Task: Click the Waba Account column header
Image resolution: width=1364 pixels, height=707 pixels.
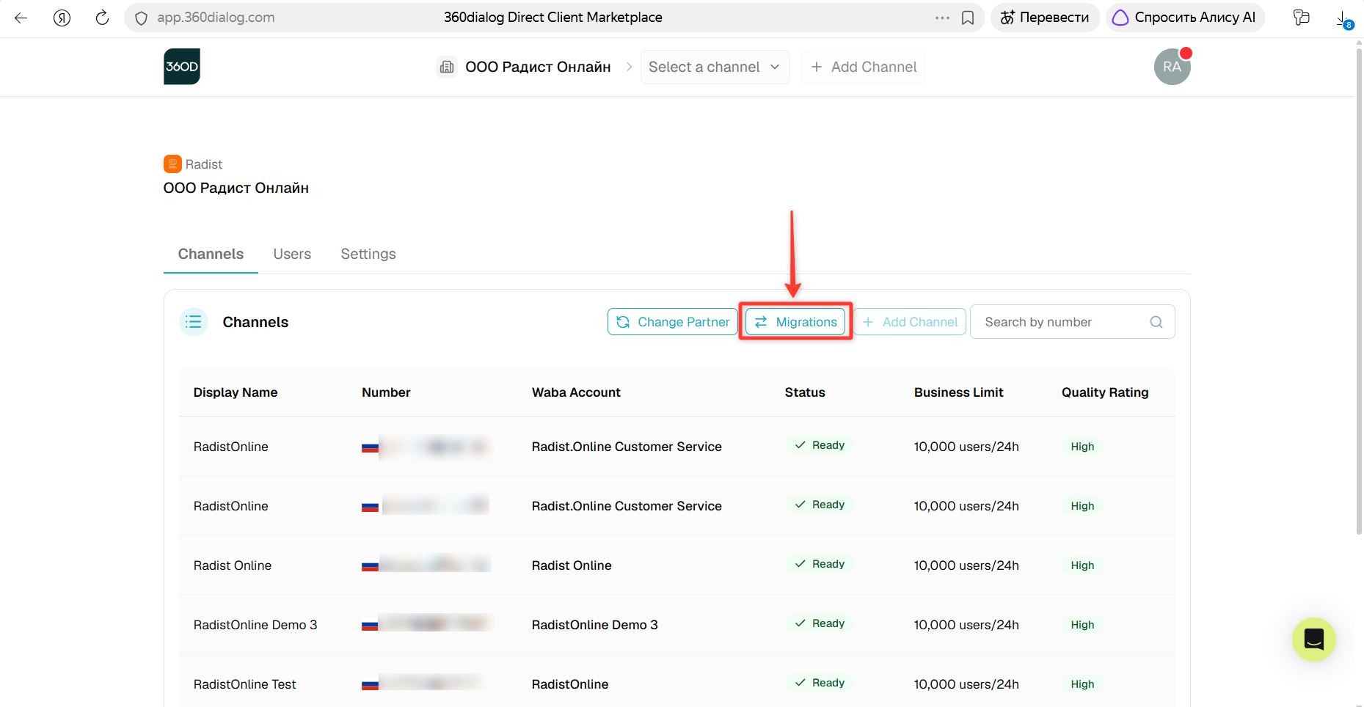Action: [576, 392]
